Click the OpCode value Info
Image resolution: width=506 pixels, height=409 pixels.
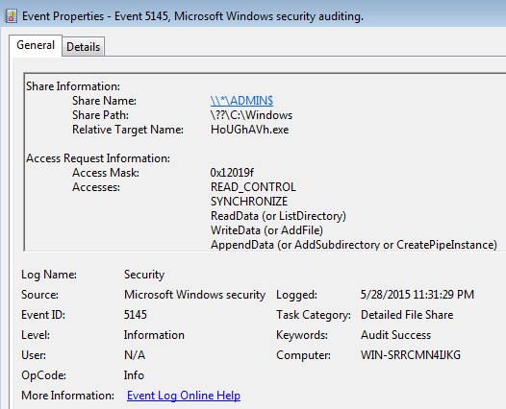pyautogui.click(x=134, y=375)
